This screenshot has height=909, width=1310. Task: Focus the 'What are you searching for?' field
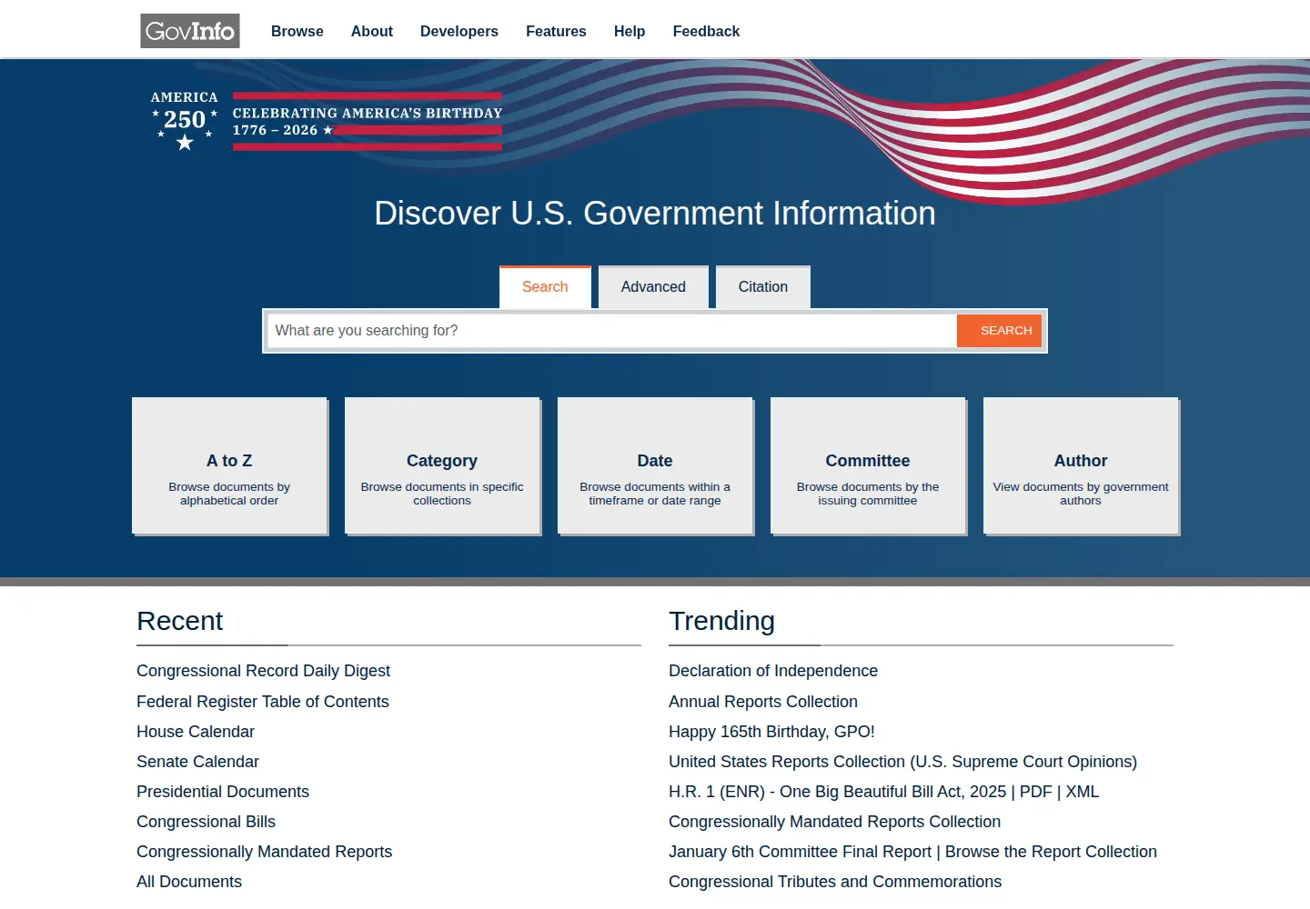pos(611,331)
